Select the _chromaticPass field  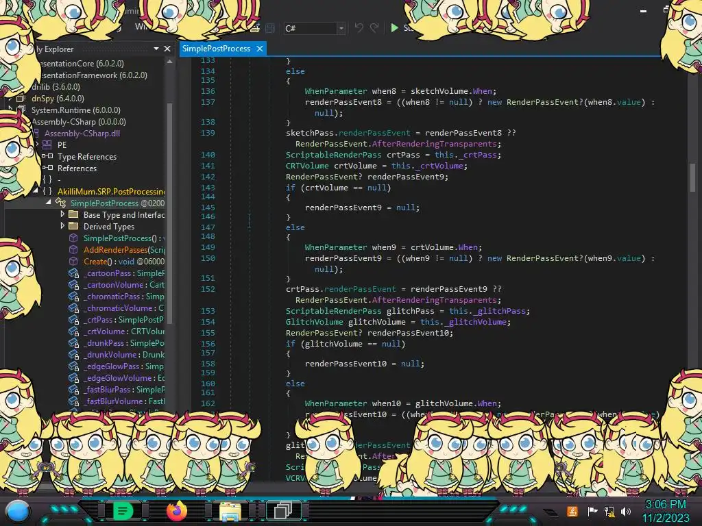[124, 296]
